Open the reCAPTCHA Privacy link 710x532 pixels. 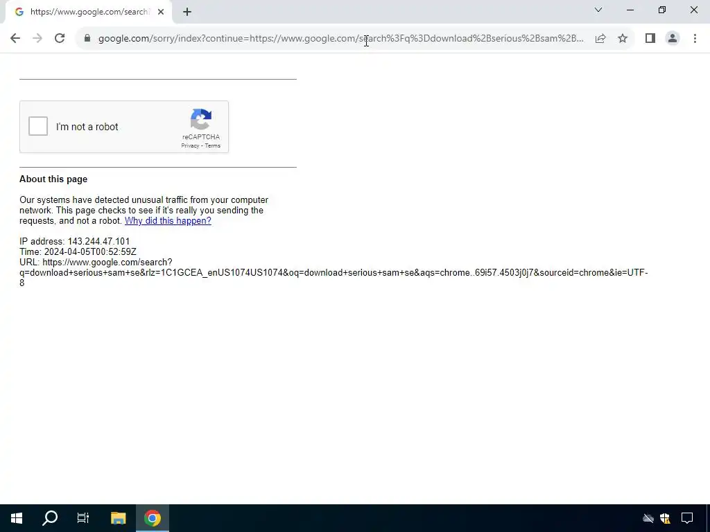tap(190, 145)
